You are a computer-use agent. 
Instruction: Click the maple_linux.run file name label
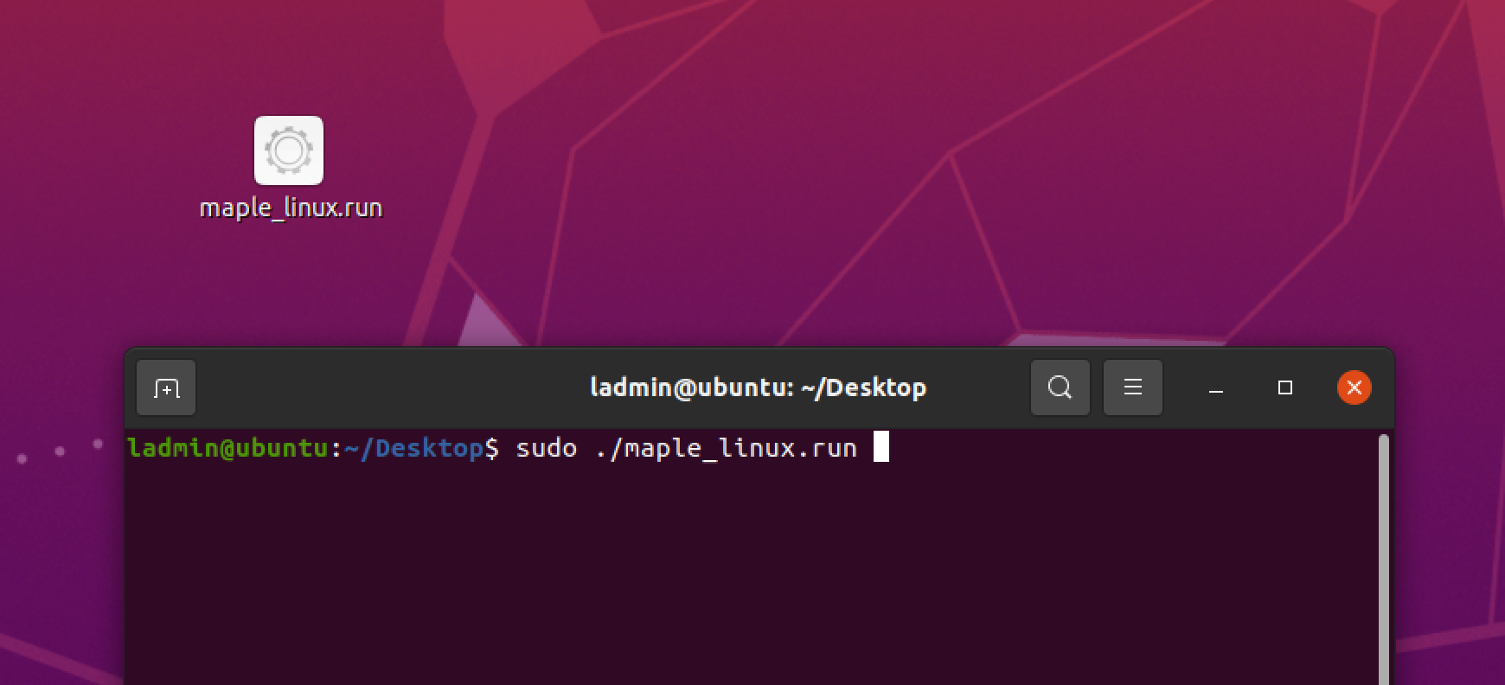(x=291, y=208)
